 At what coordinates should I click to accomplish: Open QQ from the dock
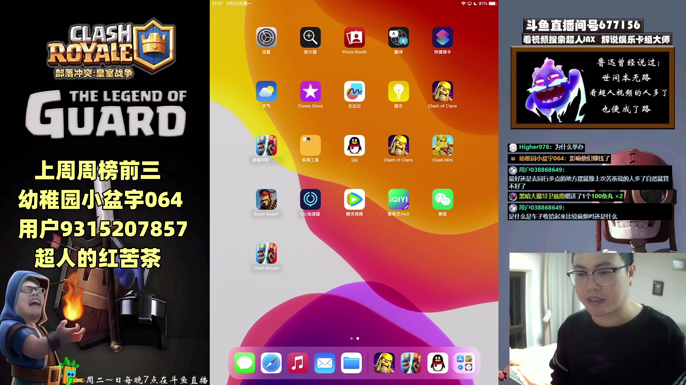point(438,363)
